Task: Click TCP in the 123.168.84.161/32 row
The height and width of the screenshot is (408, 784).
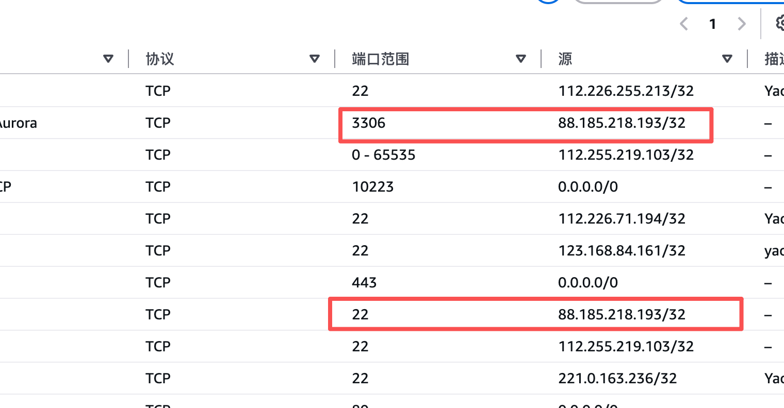Action: click(158, 250)
